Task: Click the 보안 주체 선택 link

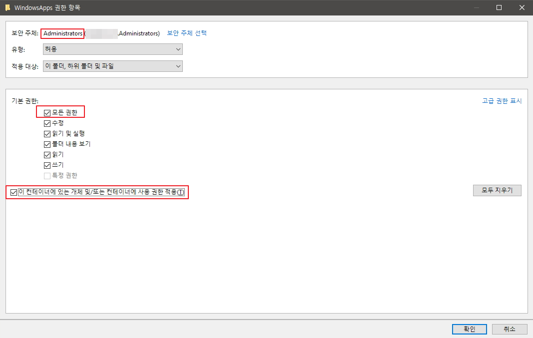Action: [x=187, y=33]
